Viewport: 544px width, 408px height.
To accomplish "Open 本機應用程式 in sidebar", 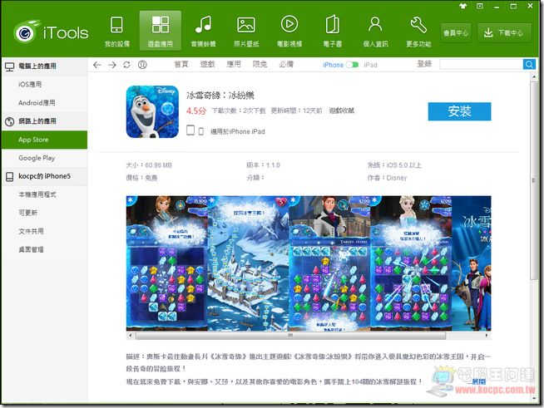I will (x=44, y=194).
